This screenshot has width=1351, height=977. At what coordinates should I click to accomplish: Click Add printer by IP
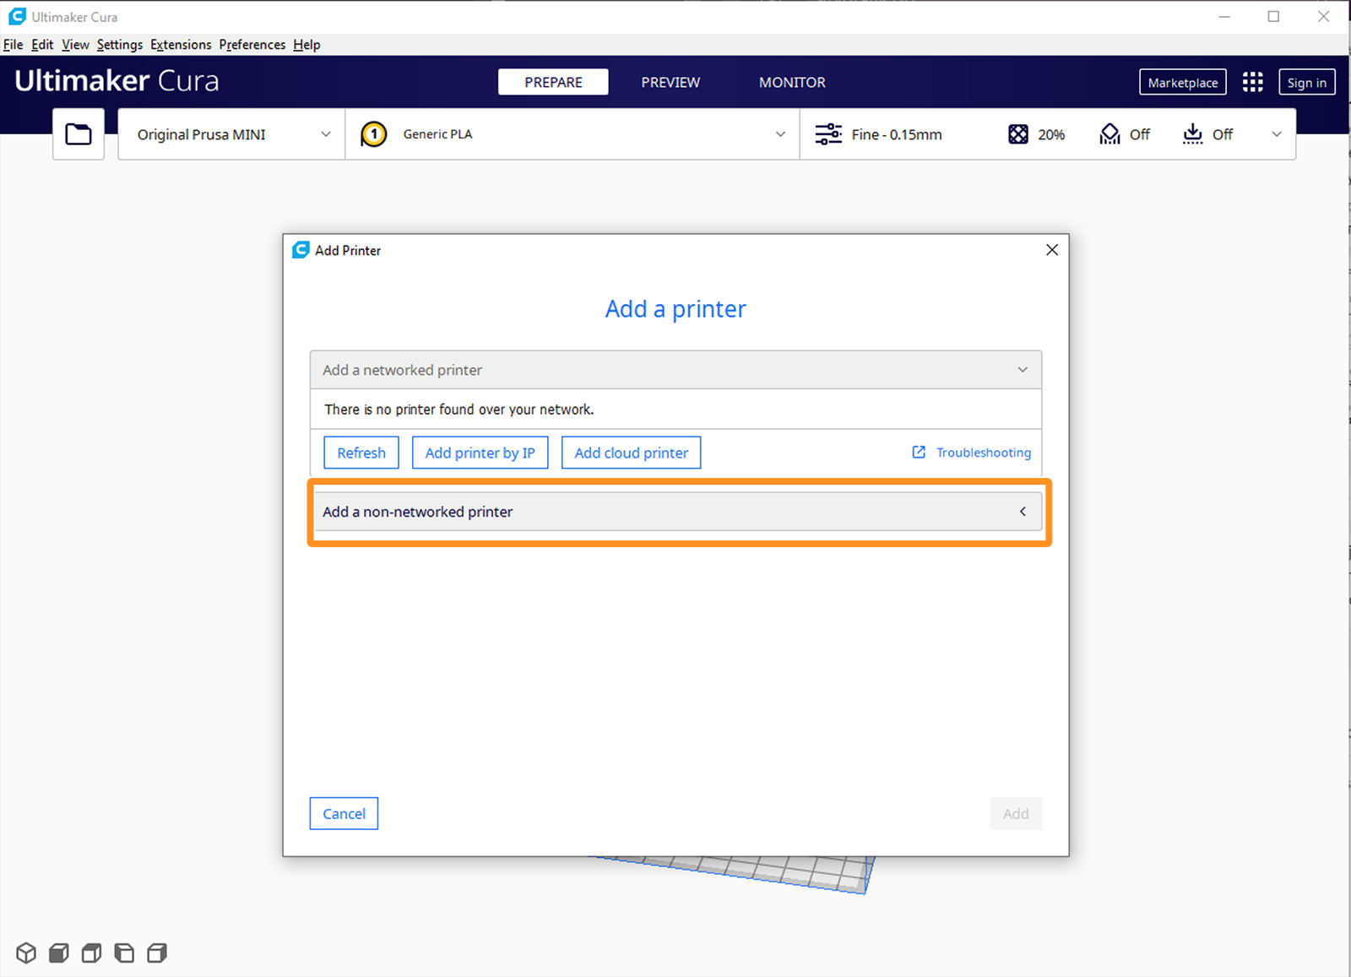(x=480, y=453)
